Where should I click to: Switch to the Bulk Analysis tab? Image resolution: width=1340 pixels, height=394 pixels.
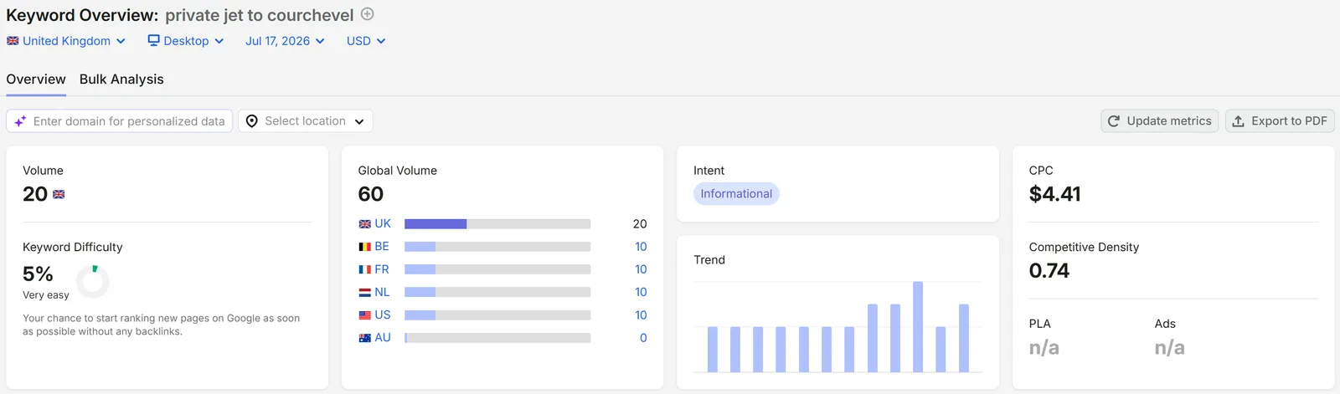tap(121, 79)
